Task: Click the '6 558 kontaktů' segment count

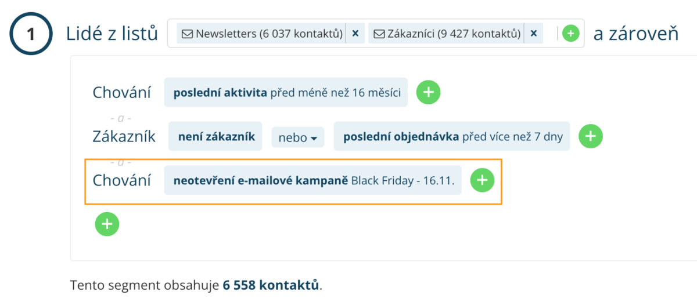Action: point(271,285)
